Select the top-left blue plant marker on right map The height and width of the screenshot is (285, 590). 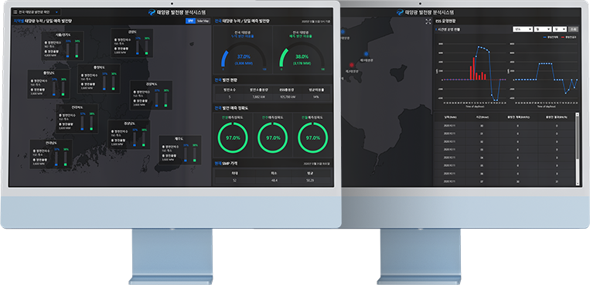click(343, 32)
